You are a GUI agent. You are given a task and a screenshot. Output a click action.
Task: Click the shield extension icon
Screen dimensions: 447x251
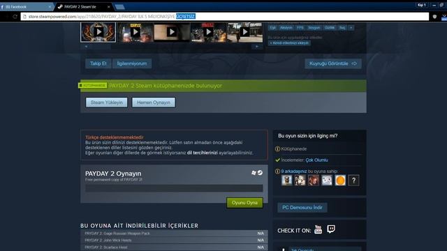coord(434,17)
